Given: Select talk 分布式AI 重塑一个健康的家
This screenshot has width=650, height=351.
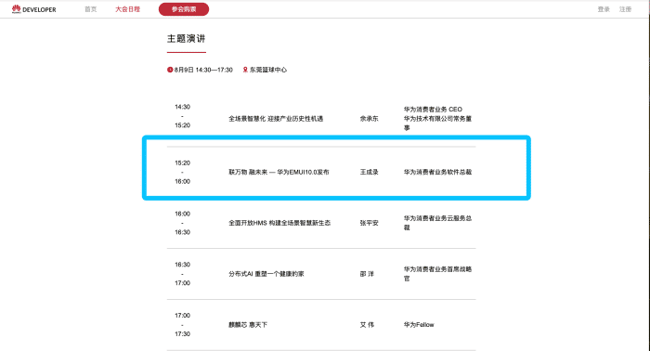Looking at the screenshot, I should [266, 274].
